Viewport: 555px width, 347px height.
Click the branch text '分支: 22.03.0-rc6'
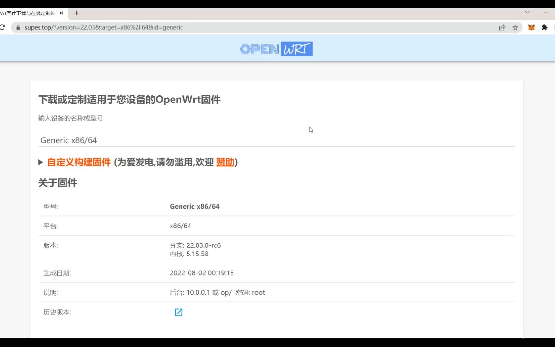point(195,245)
